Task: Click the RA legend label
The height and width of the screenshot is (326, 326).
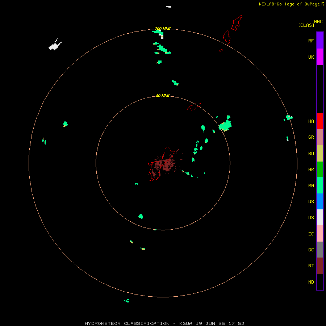Action: [x=311, y=186]
